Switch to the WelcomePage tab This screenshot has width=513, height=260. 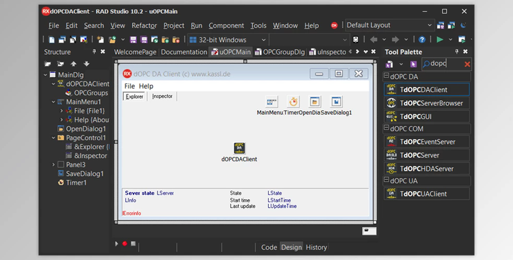(x=135, y=52)
